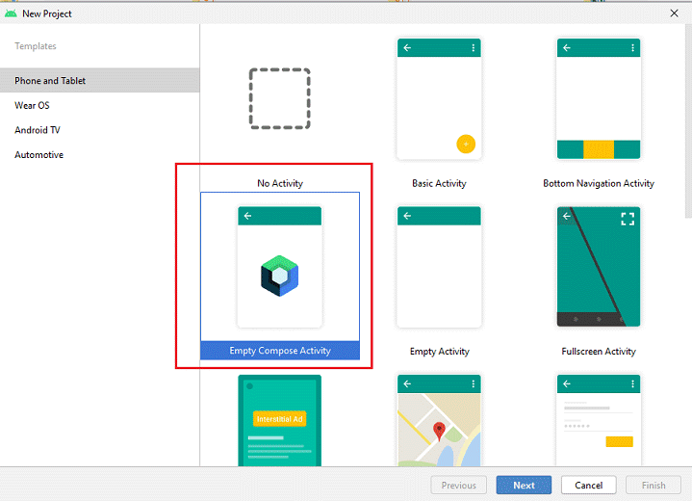This screenshot has height=501, width=692.
Task: Click the disabled Finish button
Action: (x=654, y=485)
